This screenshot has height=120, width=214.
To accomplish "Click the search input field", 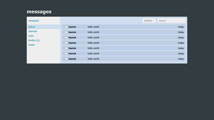I will click(171, 21).
